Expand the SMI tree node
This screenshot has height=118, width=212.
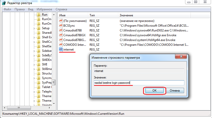tap(34, 65)
